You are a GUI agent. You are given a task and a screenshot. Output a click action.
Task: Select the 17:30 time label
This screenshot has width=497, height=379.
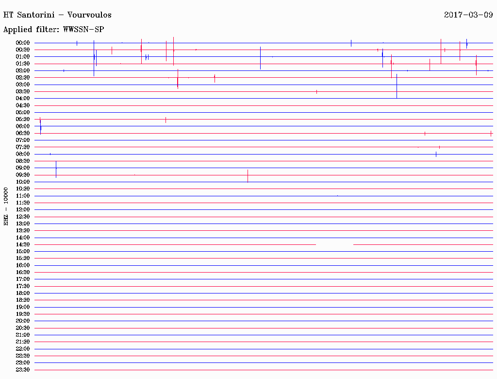(23, 286)
